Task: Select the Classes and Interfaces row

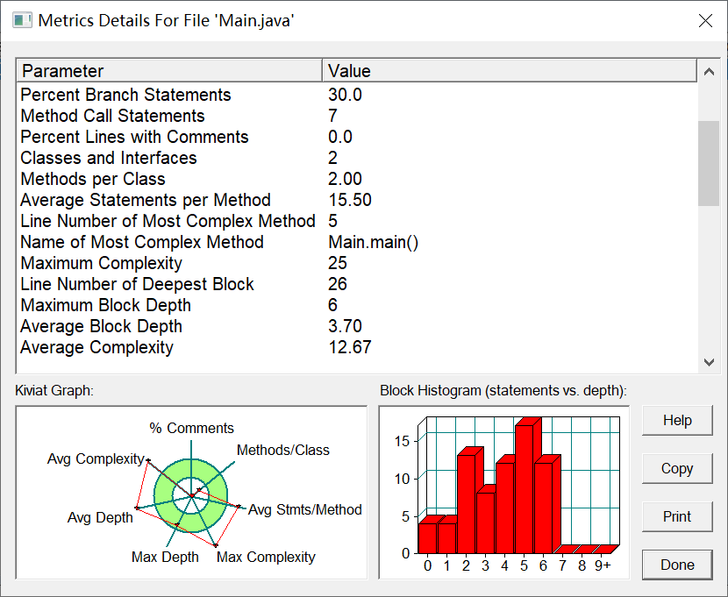Action: (x=357, y=158)
